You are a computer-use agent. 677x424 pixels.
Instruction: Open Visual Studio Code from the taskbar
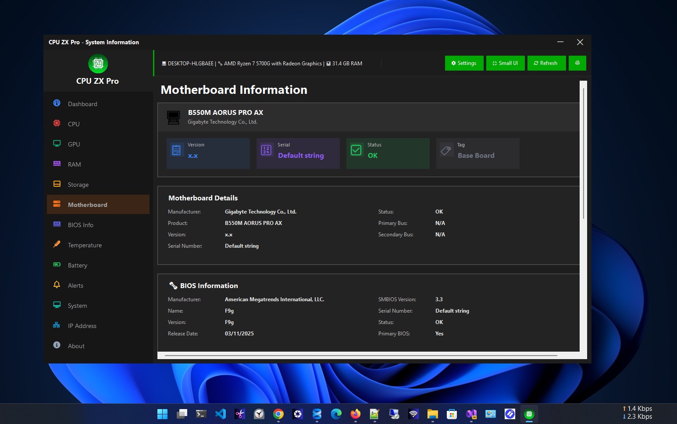click(220, 414)
